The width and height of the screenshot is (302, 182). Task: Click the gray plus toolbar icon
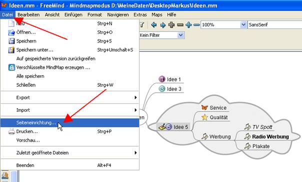tap(171, 25)
